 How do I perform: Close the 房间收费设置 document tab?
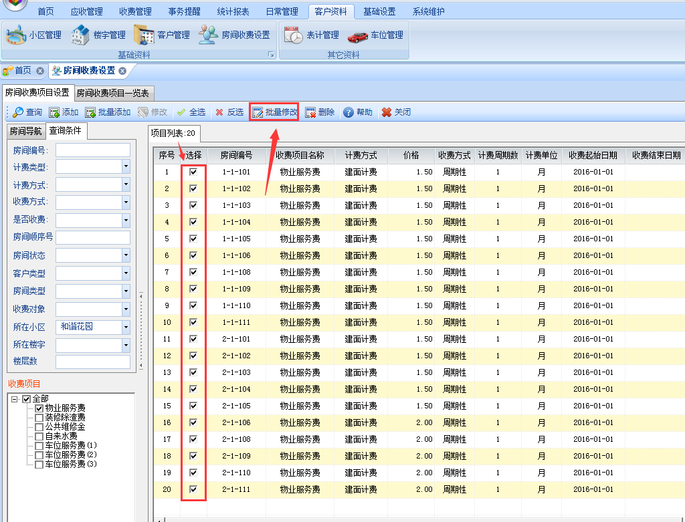123,71
